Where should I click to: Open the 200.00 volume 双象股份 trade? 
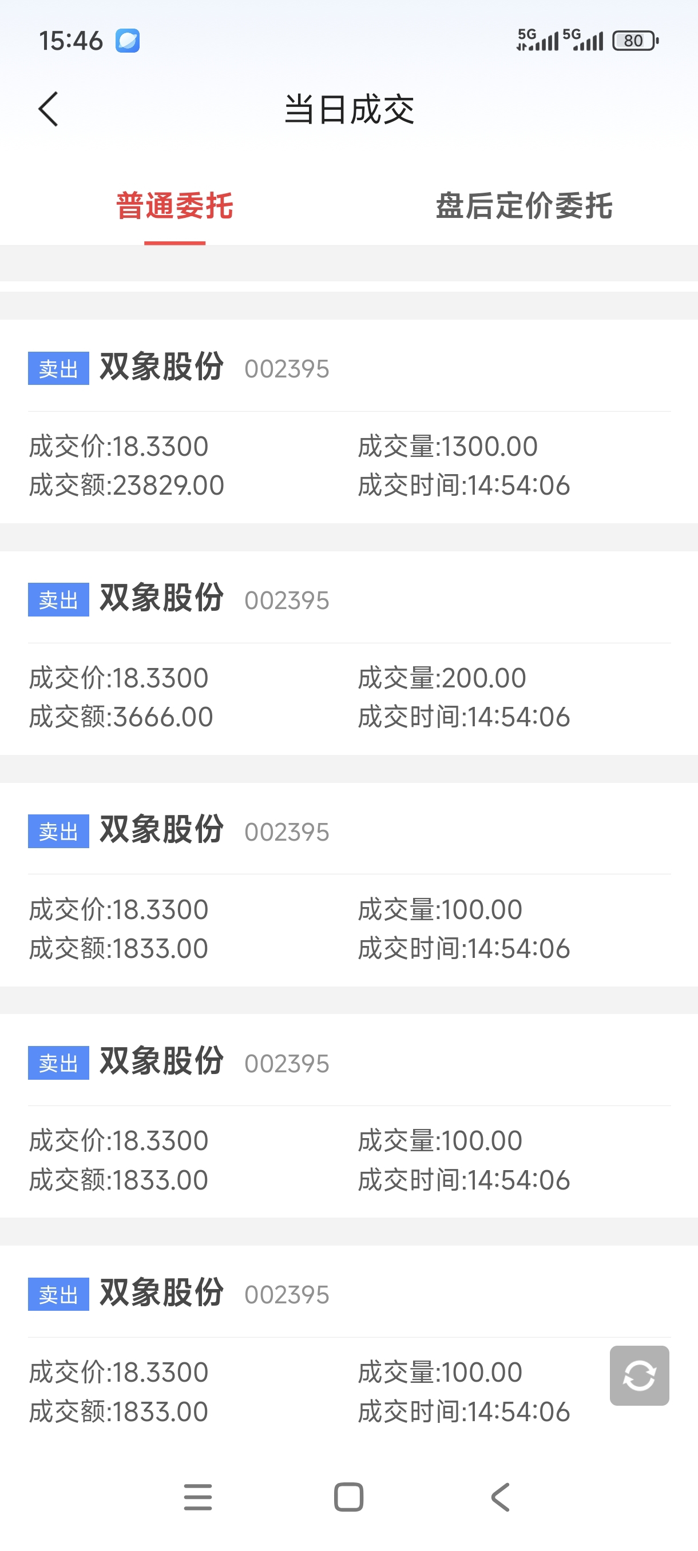[350, 653]
